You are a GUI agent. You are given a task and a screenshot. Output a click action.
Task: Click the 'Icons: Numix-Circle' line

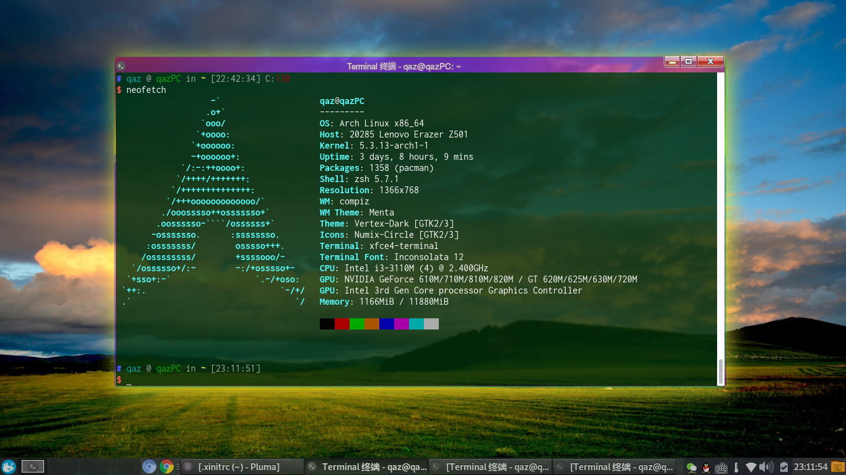(389, 235)
